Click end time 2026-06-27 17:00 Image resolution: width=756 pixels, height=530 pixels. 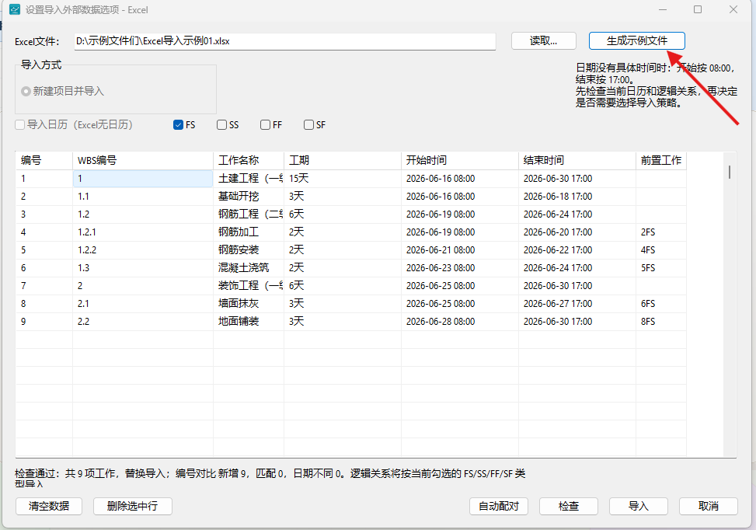(577, 303)
